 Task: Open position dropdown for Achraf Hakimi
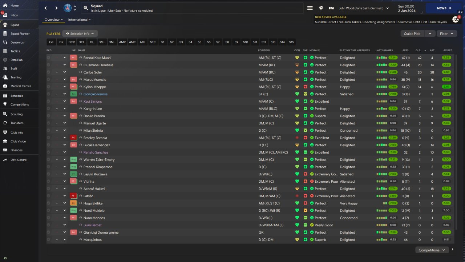click(65, 188)
